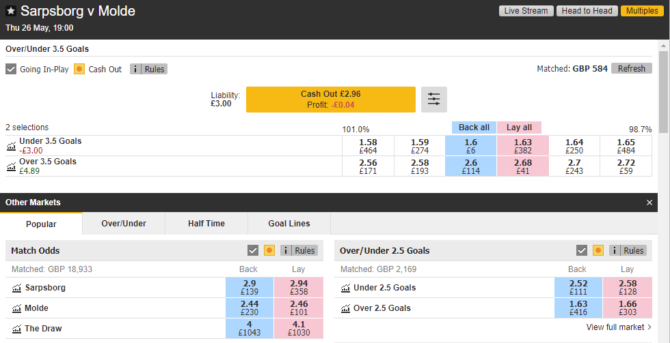Screen dimensions: 670x343
Task: Open the graph icon for Under 3.5 Goals
Action: coord(12,146)
